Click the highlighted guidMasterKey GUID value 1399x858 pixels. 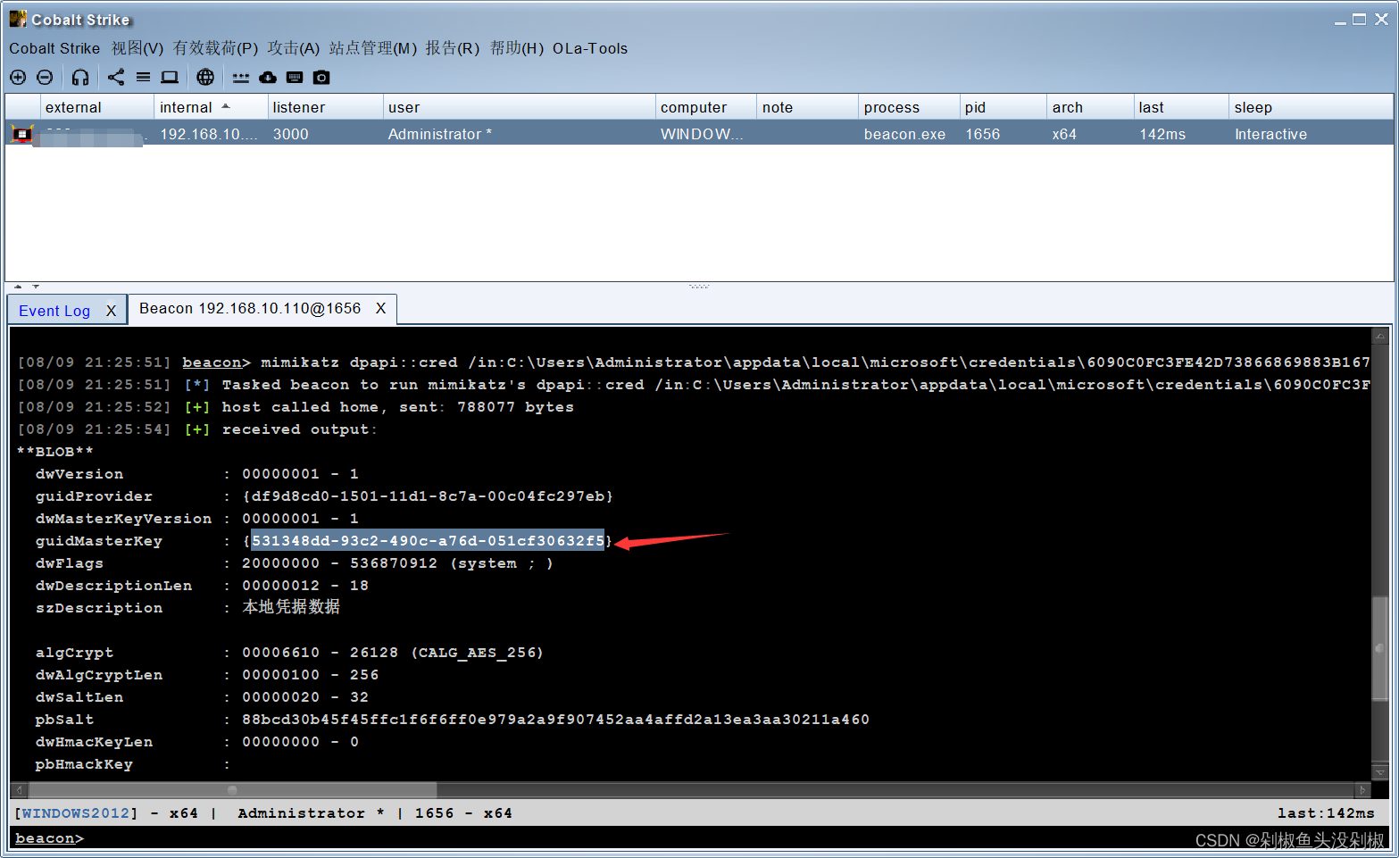(x=428, y=540)
